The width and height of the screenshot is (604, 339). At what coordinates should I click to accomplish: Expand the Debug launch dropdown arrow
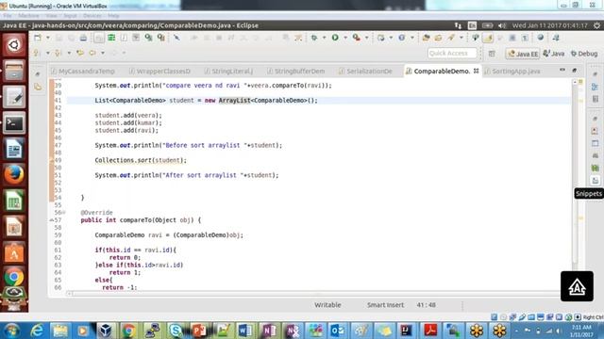(324, 38)
